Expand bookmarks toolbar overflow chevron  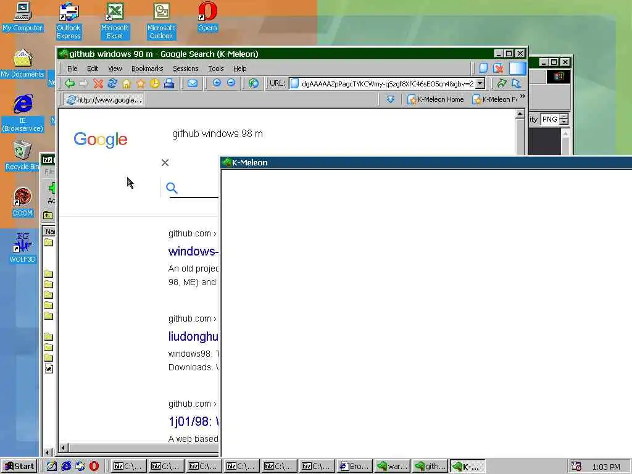pos(522,96)
